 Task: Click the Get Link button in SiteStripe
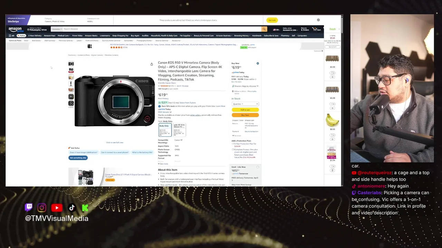tap(272, 20)
